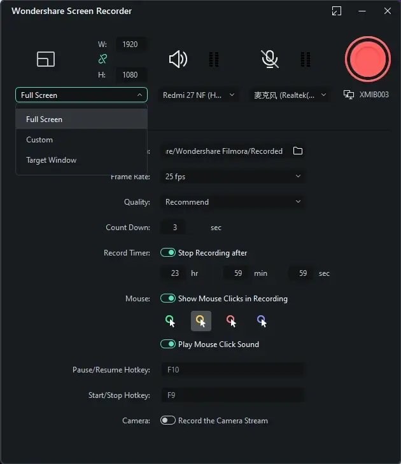Click the Count Down seconds field
401x464 pixels.
click(x=173, y=228)
